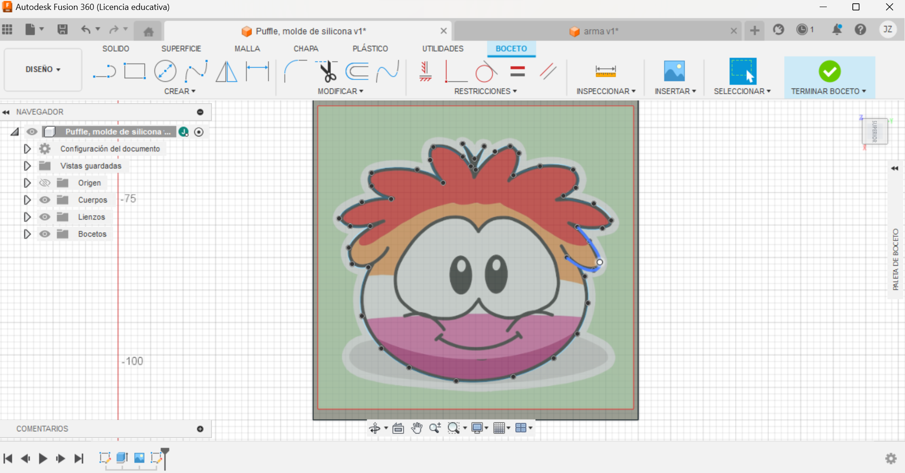Switch to the UTILIDADES tab
This screenshot has width=905, height=473.
(443, 49)
